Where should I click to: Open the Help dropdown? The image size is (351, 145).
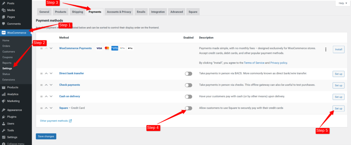coord(343,3)
